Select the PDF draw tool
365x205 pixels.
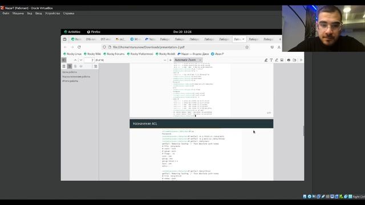(277, 60)
